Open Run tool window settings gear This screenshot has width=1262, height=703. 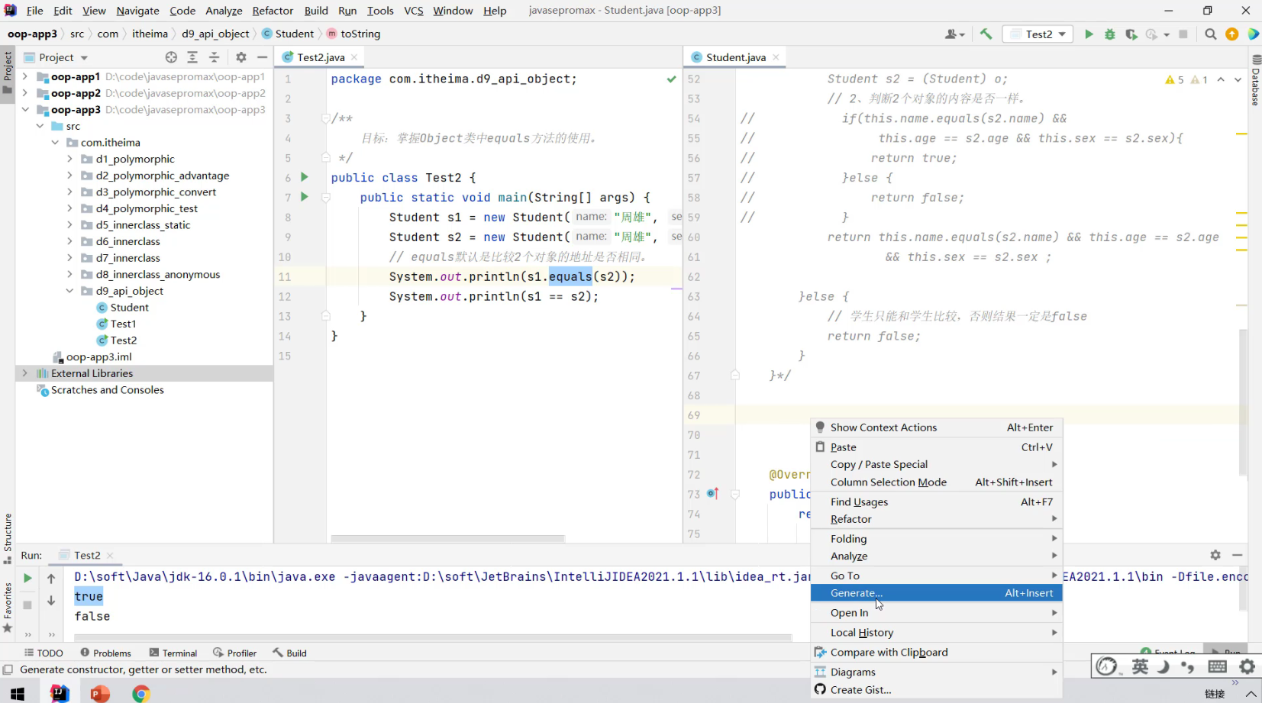1215,555
